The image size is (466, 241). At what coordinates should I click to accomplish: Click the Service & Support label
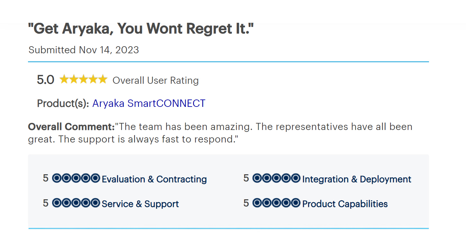tap(140, 204)
